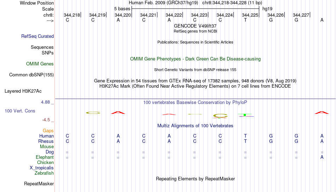Click the green T conservation logo under 344,225
This screenshot has width=336, height=192.
[x=245, y=115]
